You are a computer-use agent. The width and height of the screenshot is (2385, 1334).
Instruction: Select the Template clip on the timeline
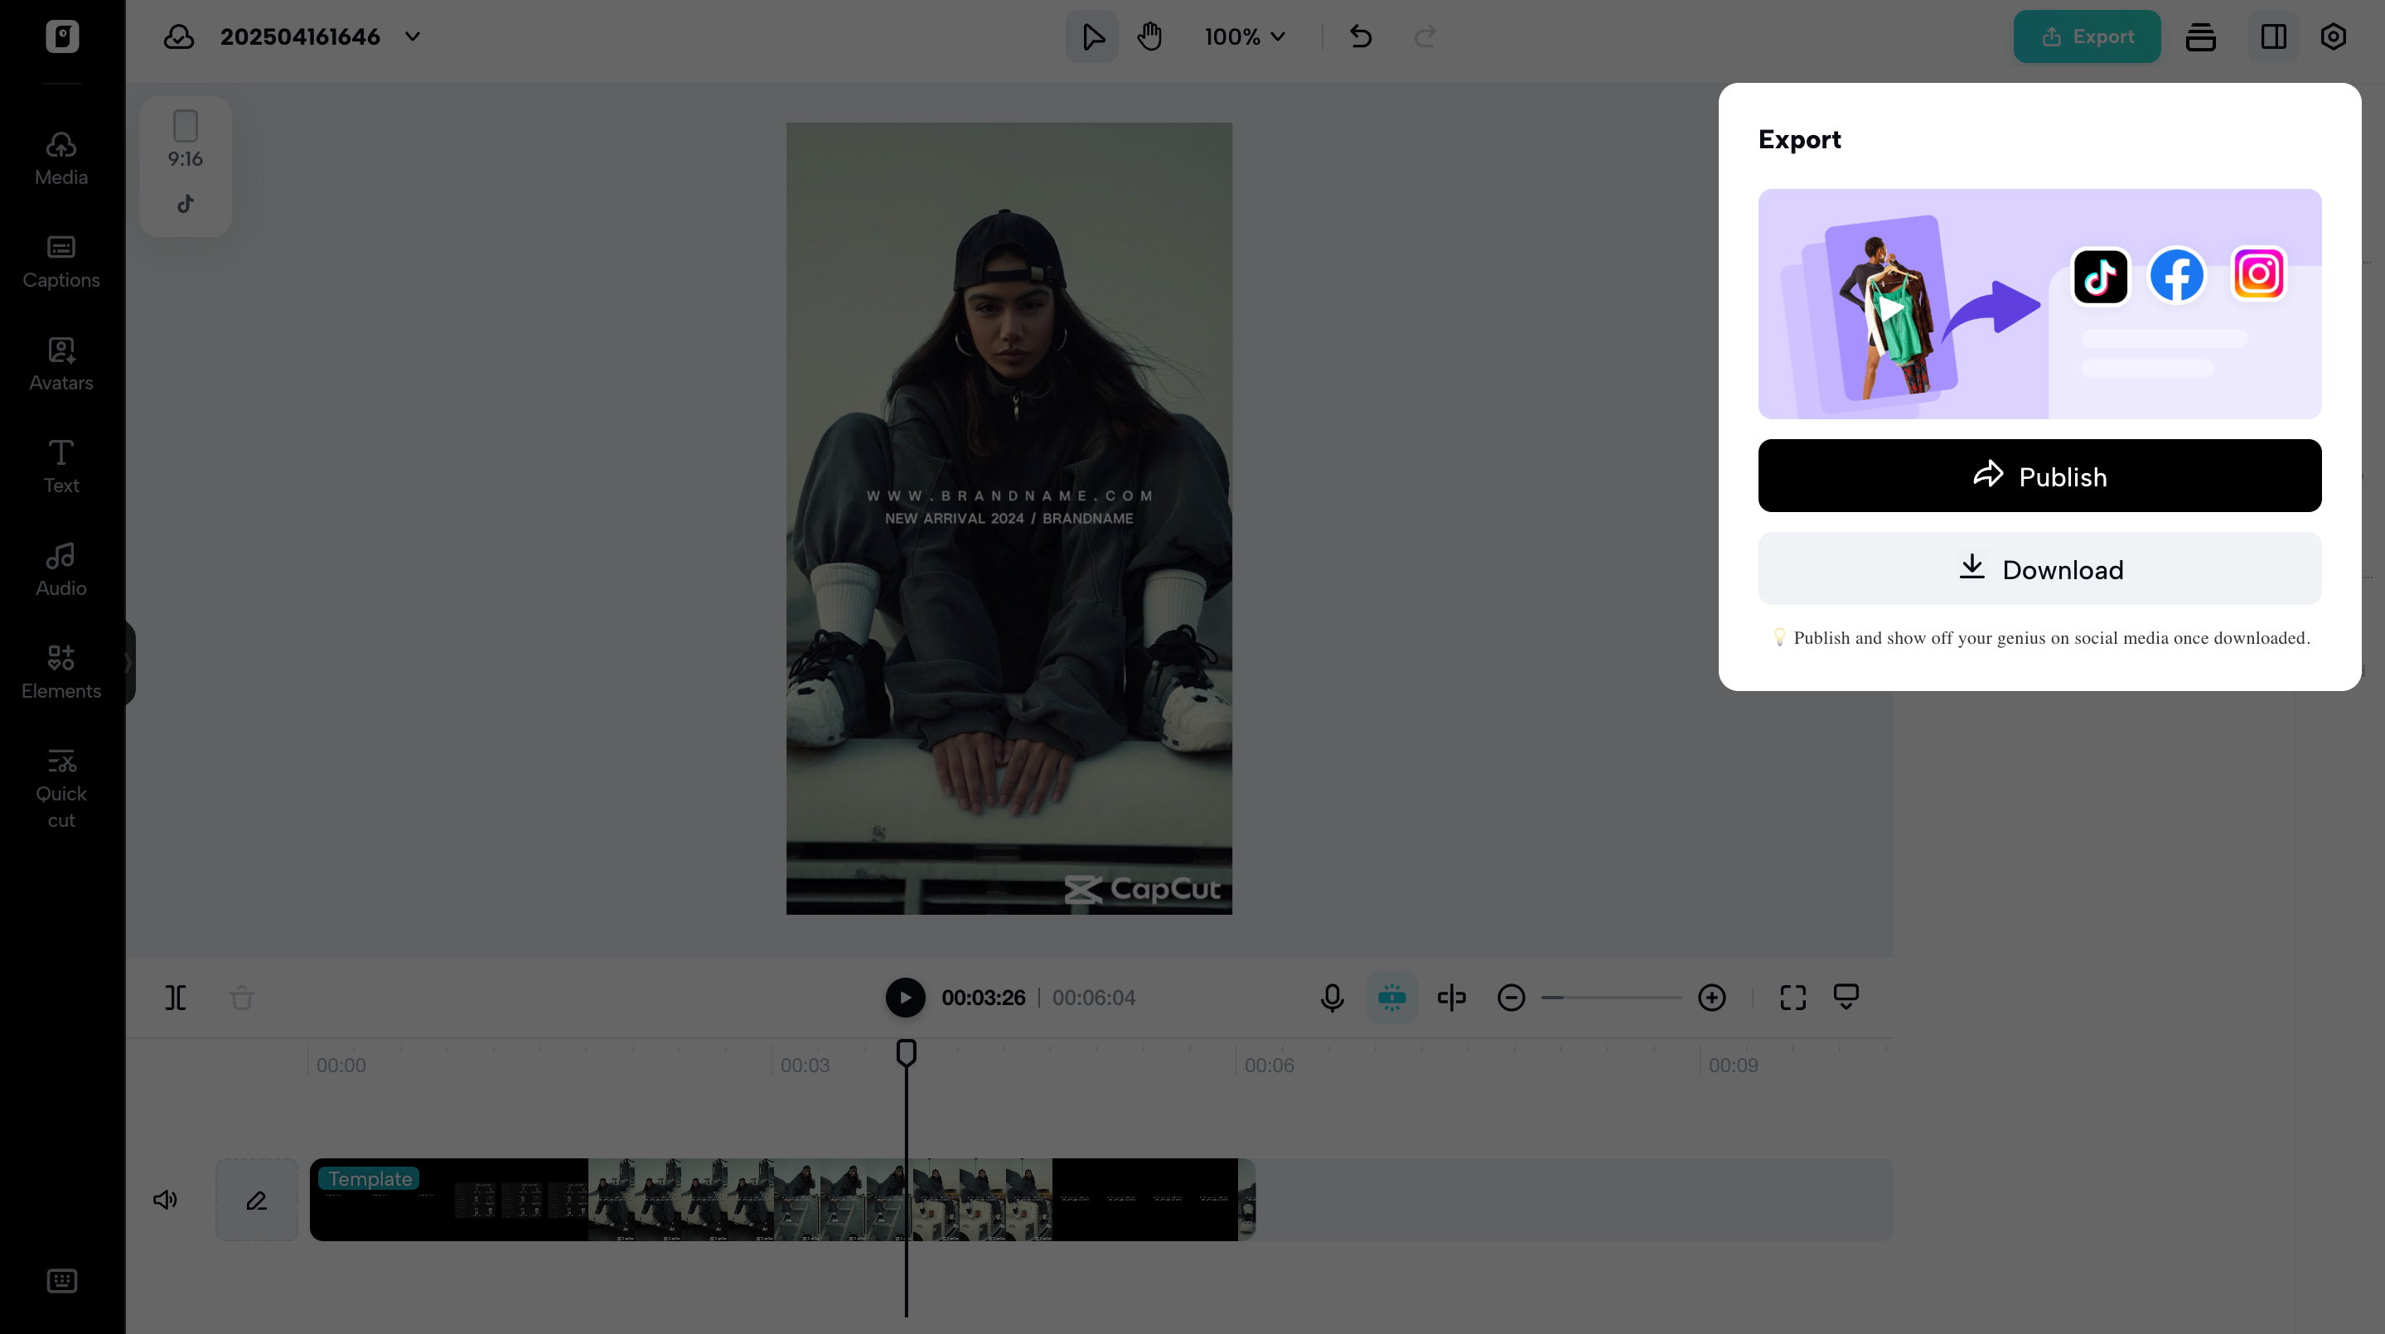click(x=648, y=1199)
